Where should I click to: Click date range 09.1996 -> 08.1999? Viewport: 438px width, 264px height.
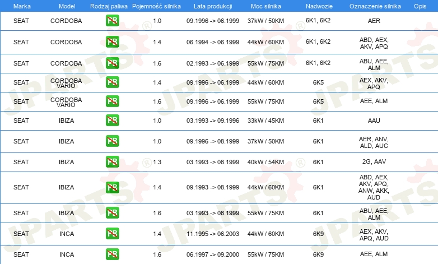213,141
